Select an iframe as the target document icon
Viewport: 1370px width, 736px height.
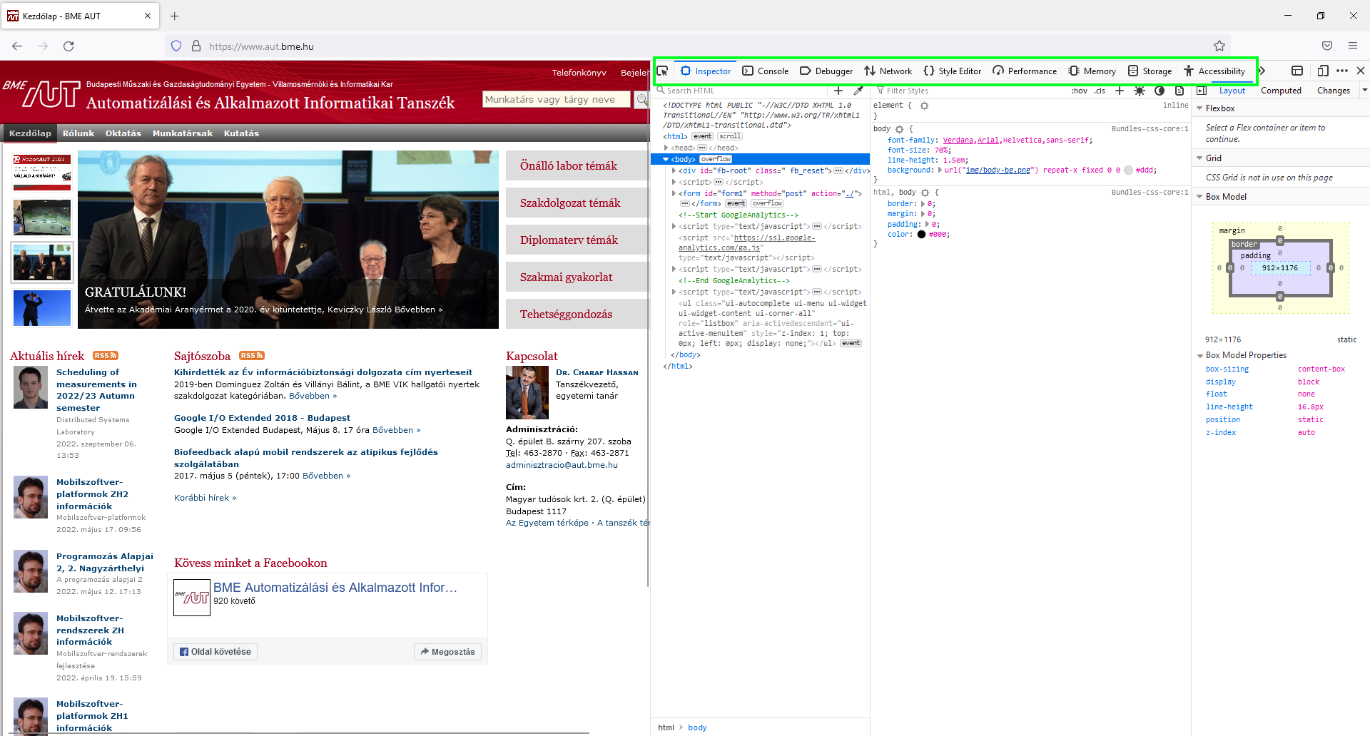1297,71
